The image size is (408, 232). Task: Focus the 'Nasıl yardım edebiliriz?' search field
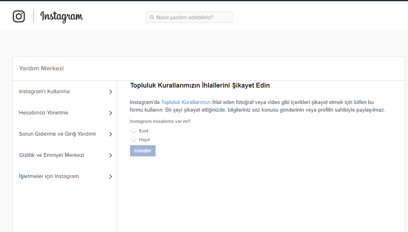pos(192,18)
